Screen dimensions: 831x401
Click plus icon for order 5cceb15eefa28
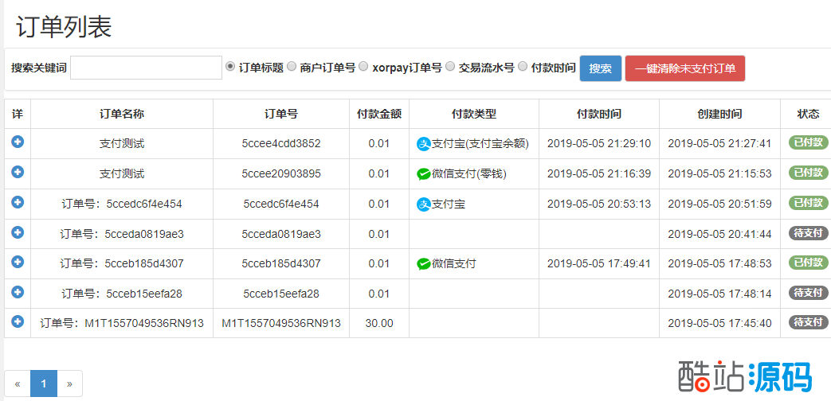pyautogui.click(x=18, y=292)
